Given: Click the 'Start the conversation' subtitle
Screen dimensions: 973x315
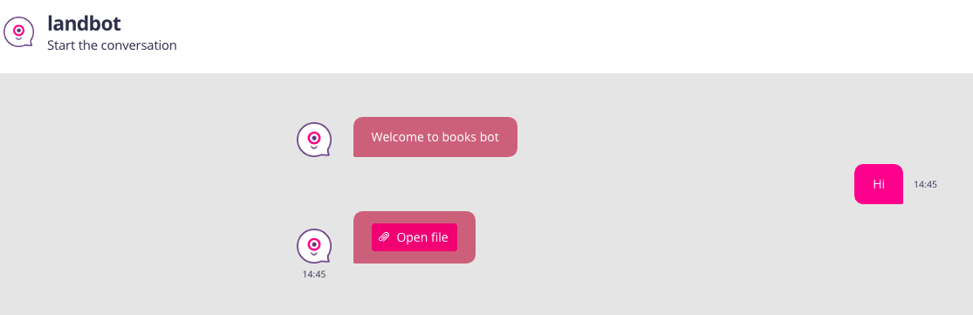Looking at the screenshot, I should point(112,45).
